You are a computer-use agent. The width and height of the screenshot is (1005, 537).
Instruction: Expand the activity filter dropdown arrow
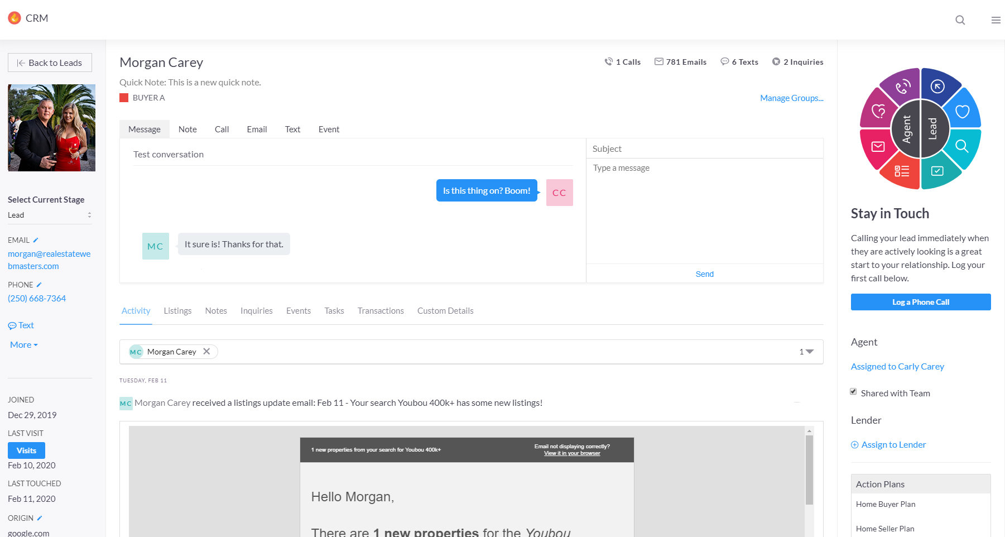pyautogui.click(x=810, y=352)
